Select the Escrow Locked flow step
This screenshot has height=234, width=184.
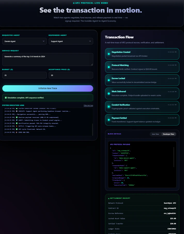(x=142, y=80)
